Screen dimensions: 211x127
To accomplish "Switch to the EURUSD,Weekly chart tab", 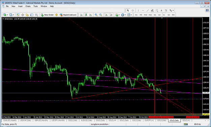I will 10,120.
